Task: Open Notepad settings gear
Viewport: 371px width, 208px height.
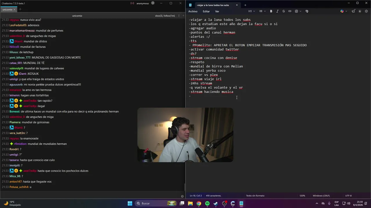Action: tap(366, 11)
